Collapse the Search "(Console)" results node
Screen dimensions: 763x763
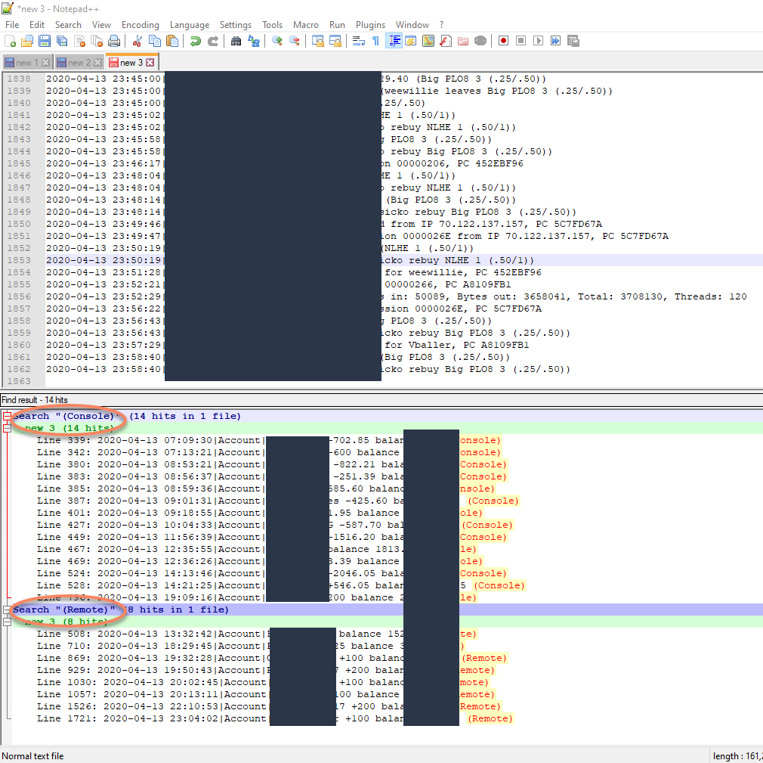tap(7, 416)
